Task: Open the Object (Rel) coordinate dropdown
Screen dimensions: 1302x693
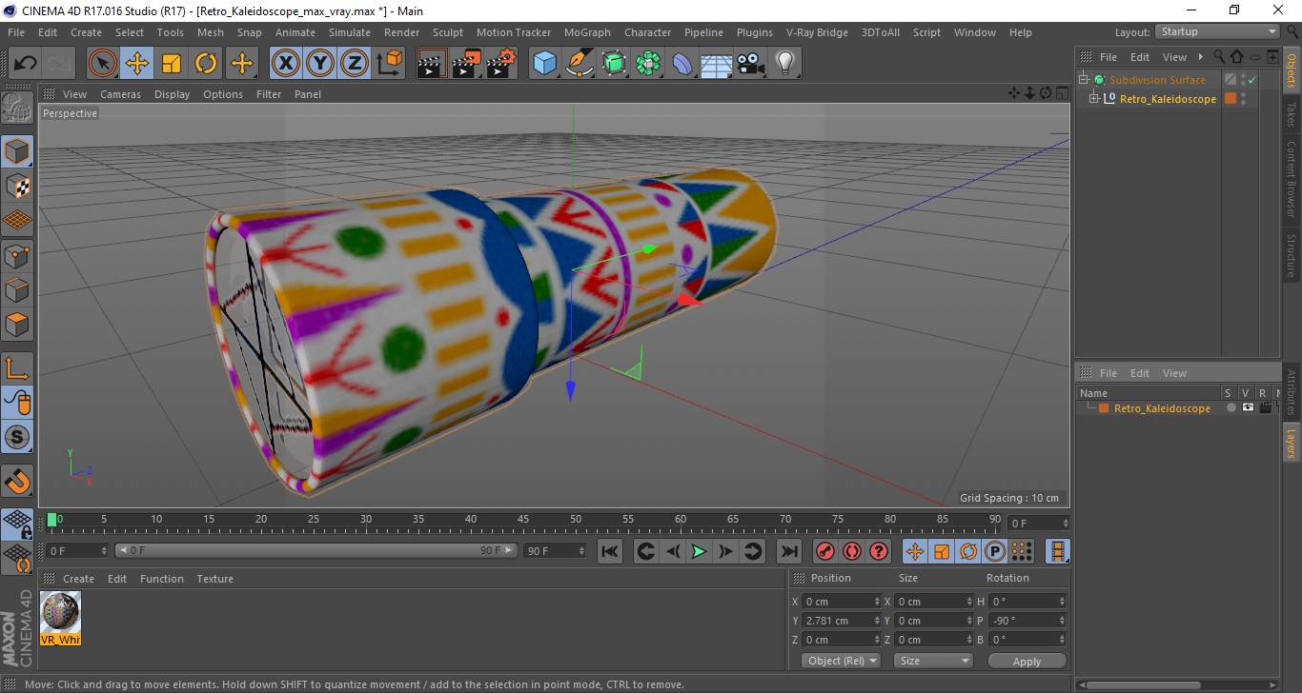Action: [x=841, y=661]
